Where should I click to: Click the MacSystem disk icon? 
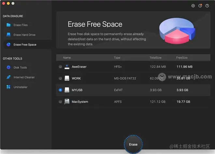point(67,102)
